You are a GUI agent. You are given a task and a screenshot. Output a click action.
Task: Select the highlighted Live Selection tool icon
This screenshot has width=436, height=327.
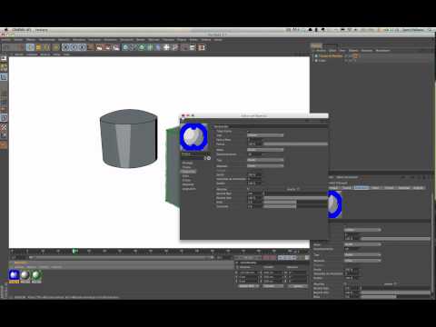30,47
